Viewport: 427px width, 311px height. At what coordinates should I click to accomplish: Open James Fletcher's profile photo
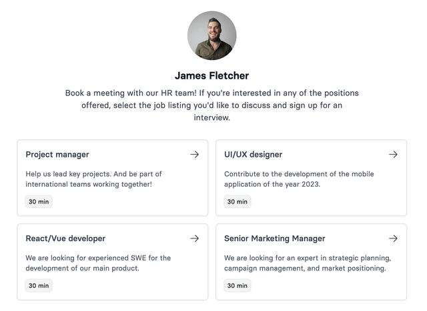click(211, 35)
